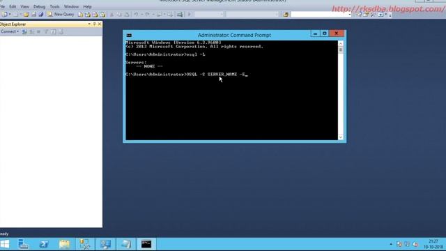Screen dimensions: 446x251
Task: Click the Find in Files icon
Action: [286, 14]
